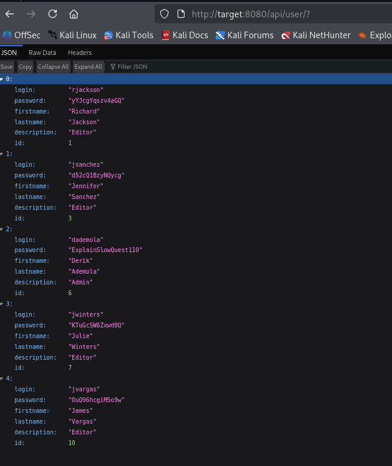Select the password value "OuQ96hcgiM5o9w"
The image size is (392, 466).
coord(97,400)
